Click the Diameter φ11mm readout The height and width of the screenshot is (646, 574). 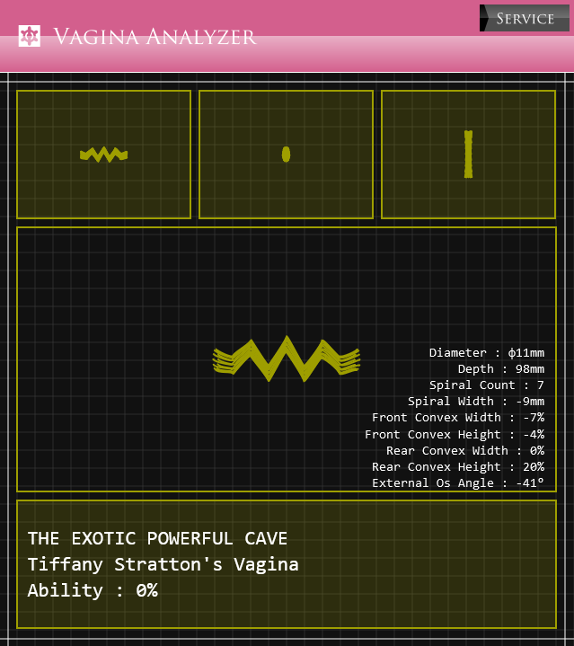coord(486,353)
